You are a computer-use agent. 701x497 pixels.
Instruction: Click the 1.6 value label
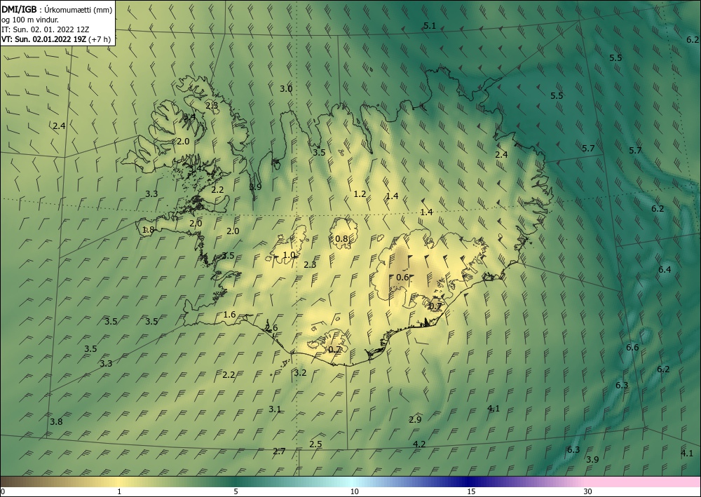229,315
